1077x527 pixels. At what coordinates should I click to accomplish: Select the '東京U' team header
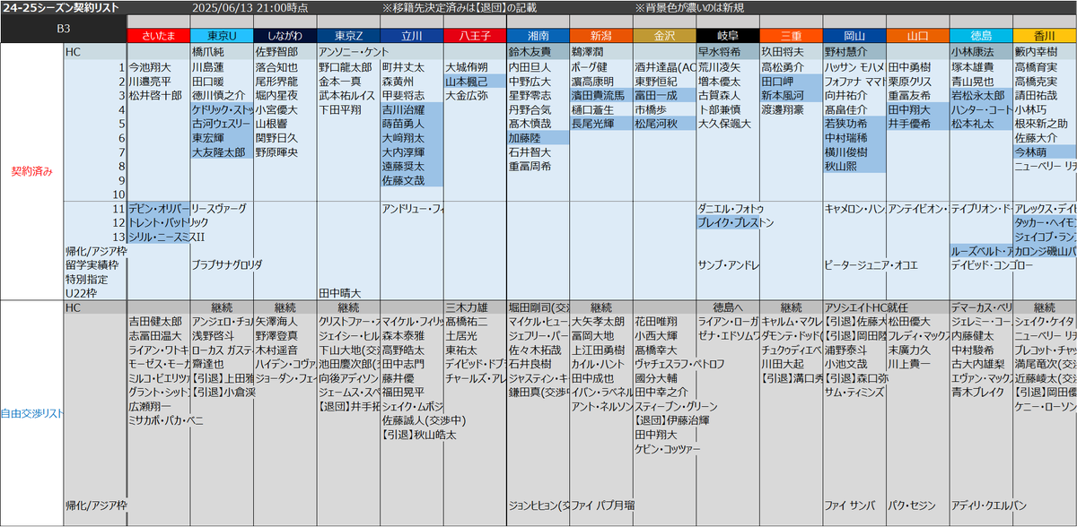[x=221, y=36]
